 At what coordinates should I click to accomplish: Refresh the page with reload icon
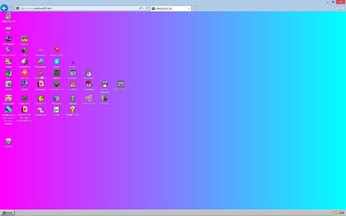[147, 8]
